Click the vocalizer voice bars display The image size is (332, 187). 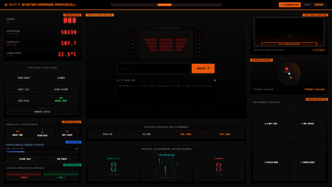(166, 45)
